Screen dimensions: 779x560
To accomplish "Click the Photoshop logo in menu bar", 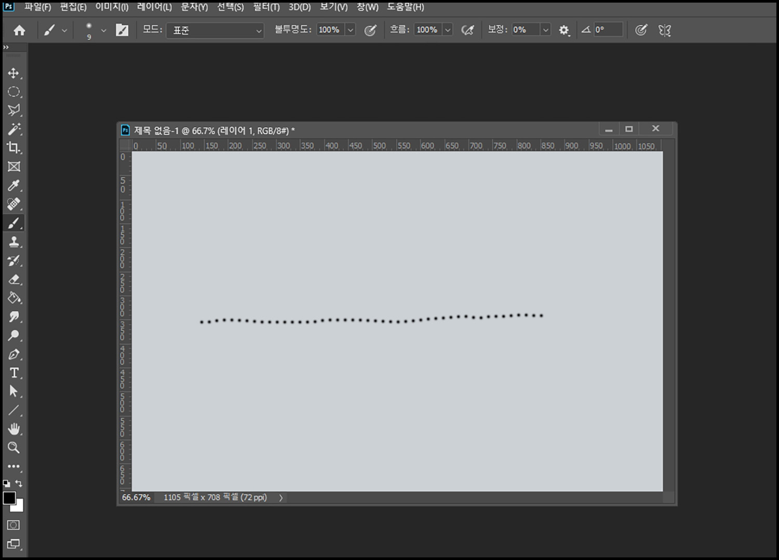I will (x=9, y=7).
